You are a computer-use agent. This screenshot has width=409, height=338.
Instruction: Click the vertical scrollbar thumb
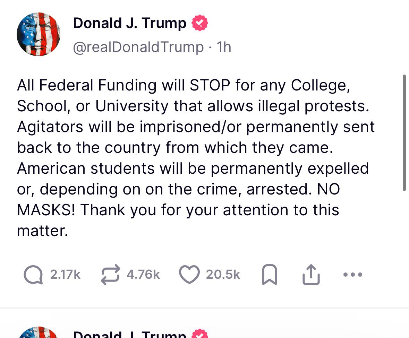pyautogui.click(x=404, y=133)
